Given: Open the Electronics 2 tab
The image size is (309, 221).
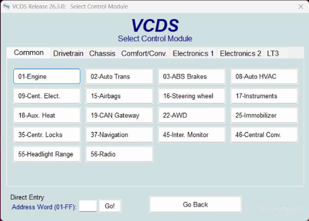Looking at the screenshot, I should [241, 53].
